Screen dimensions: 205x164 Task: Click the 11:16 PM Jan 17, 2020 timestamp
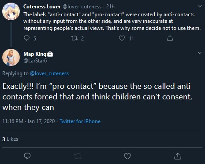pyautogui.click(x=29, y=121)
